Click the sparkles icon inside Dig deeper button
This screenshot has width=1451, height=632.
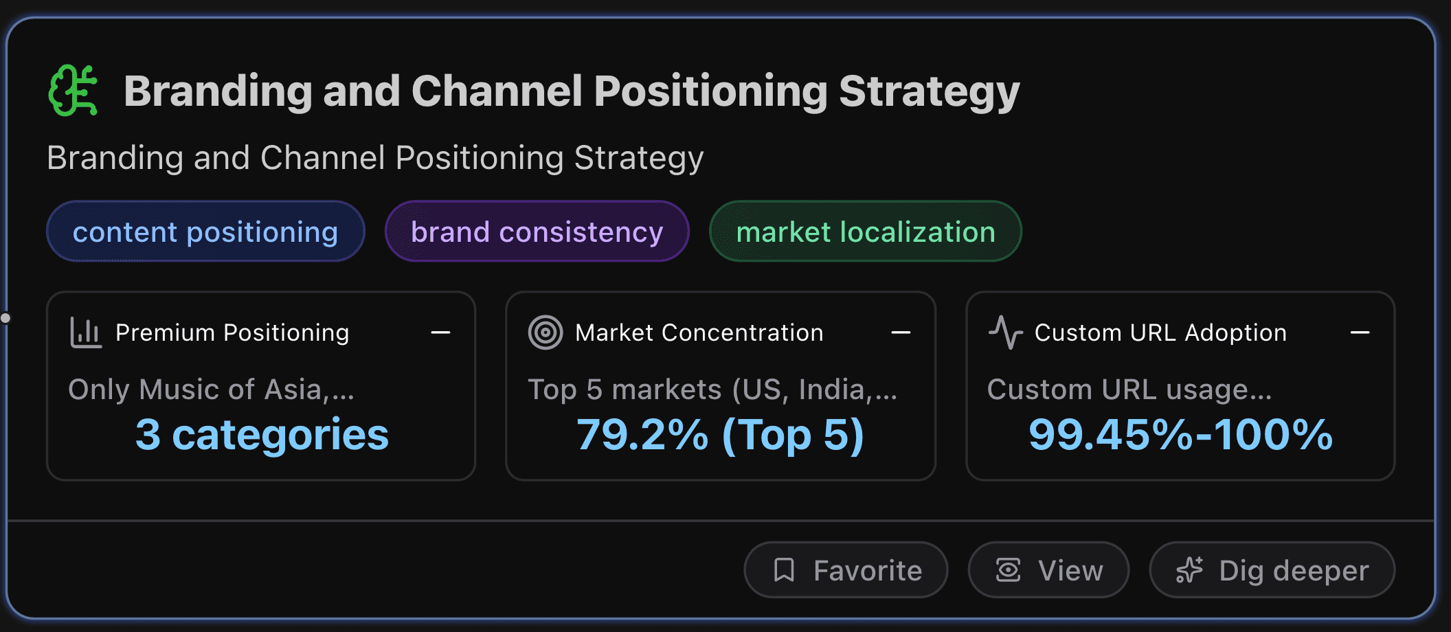tap(1189, 569)
